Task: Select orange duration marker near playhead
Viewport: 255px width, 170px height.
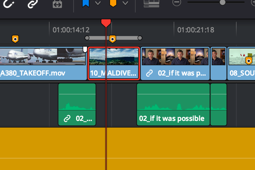Action: (x=113, y=39)
